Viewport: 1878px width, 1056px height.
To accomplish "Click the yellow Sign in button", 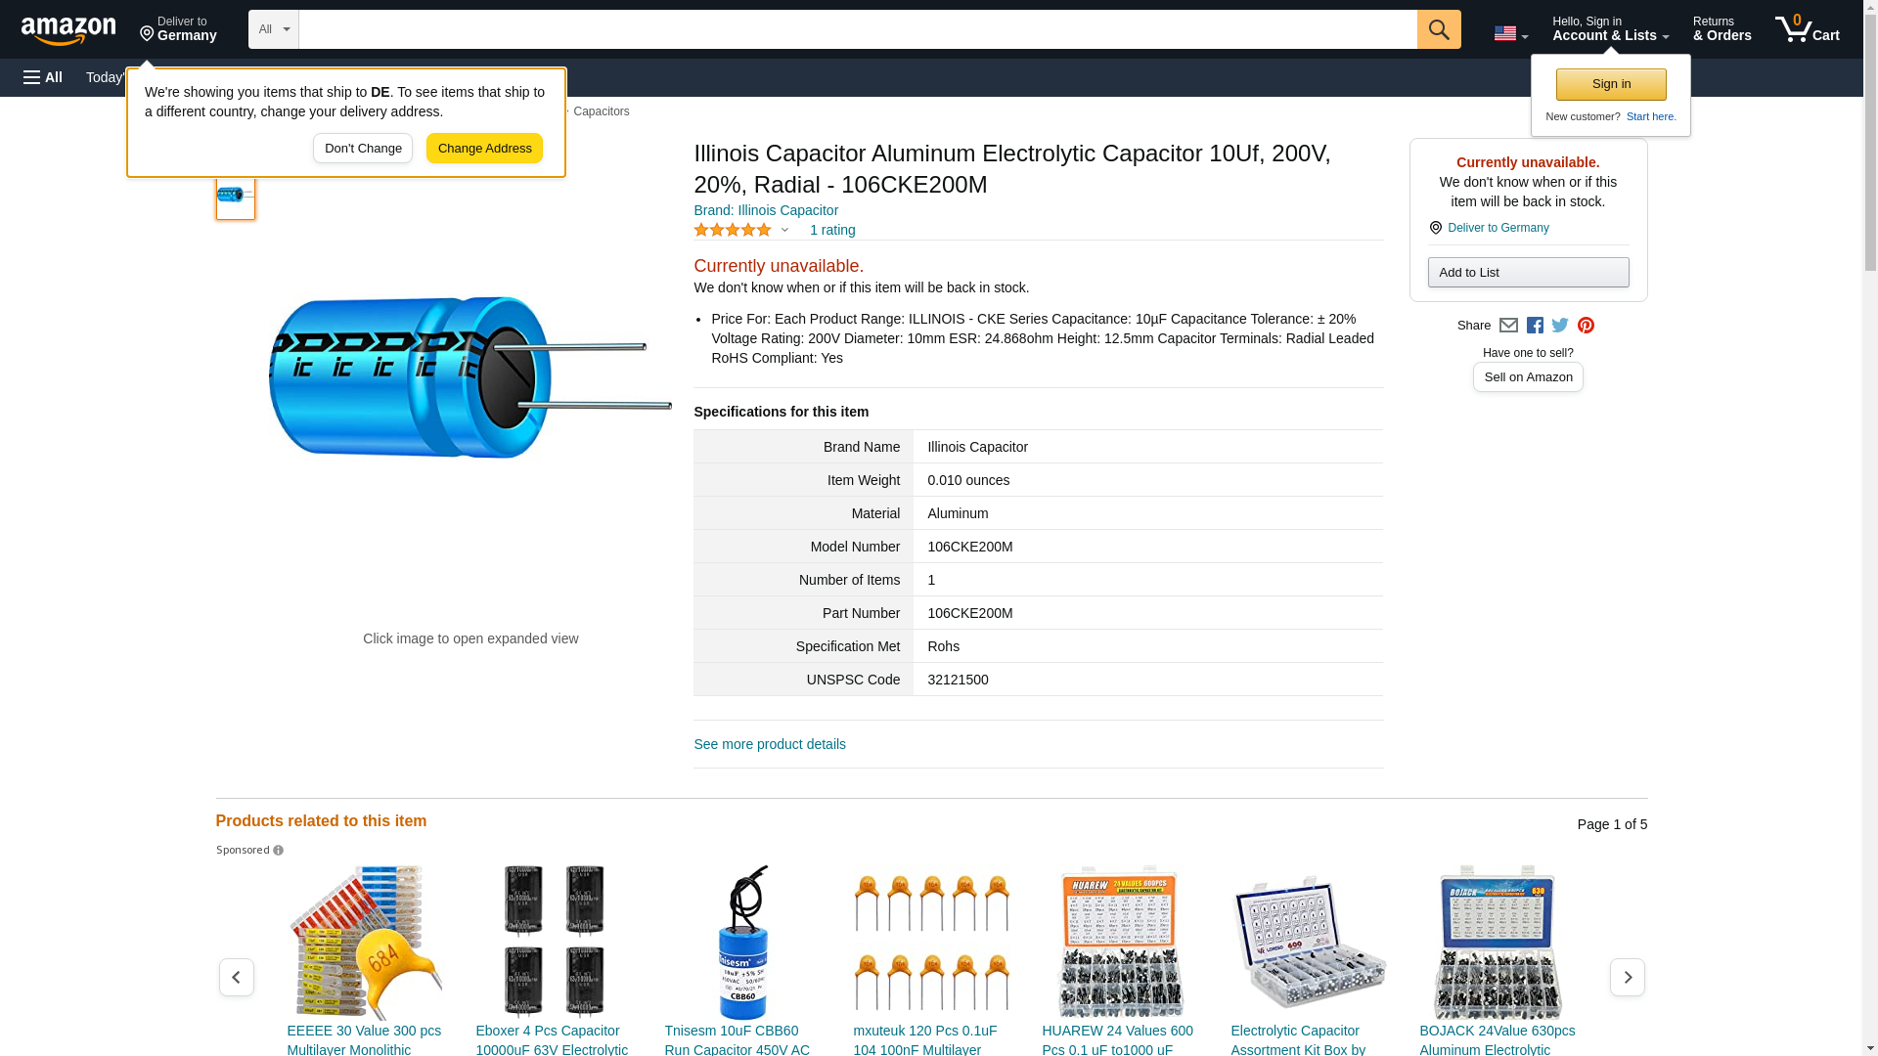I will tap(1611, 84).
